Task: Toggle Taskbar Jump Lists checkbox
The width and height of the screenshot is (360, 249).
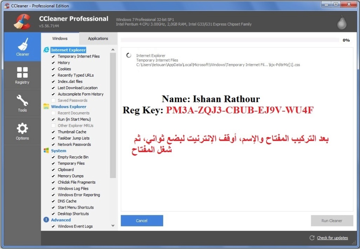Action: [x=53, y=138]
